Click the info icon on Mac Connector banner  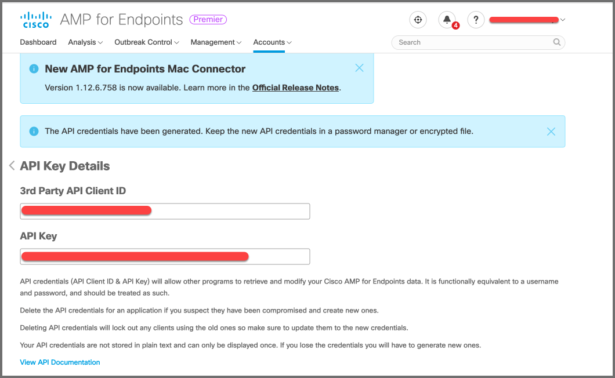tap(34, 68)
